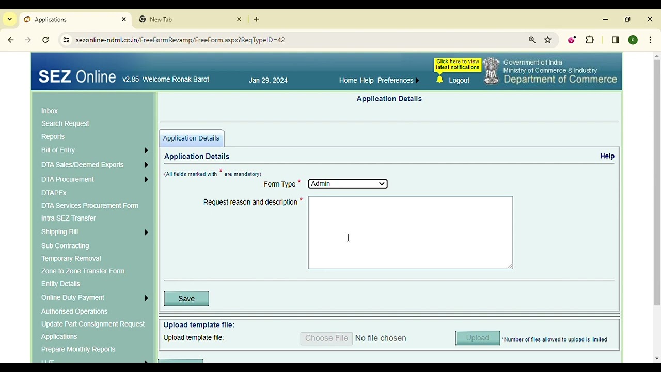
Task: Open the Preferences header menu
Action: 395,80
